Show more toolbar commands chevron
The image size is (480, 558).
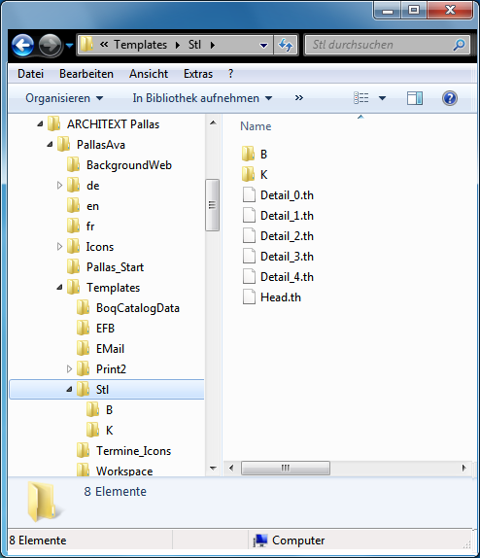[299, 97]
